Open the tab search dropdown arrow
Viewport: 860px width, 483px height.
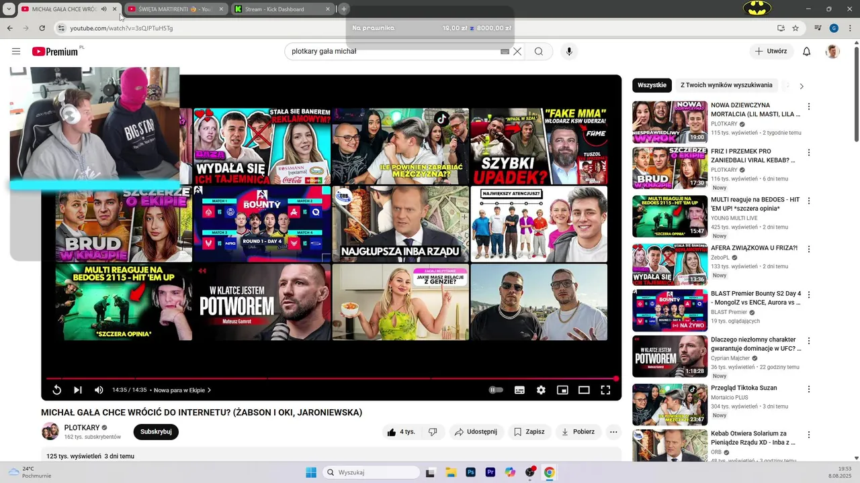(x=9, y=9)
